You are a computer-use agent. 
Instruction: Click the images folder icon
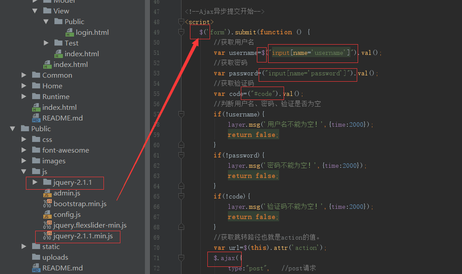(36, 161)
